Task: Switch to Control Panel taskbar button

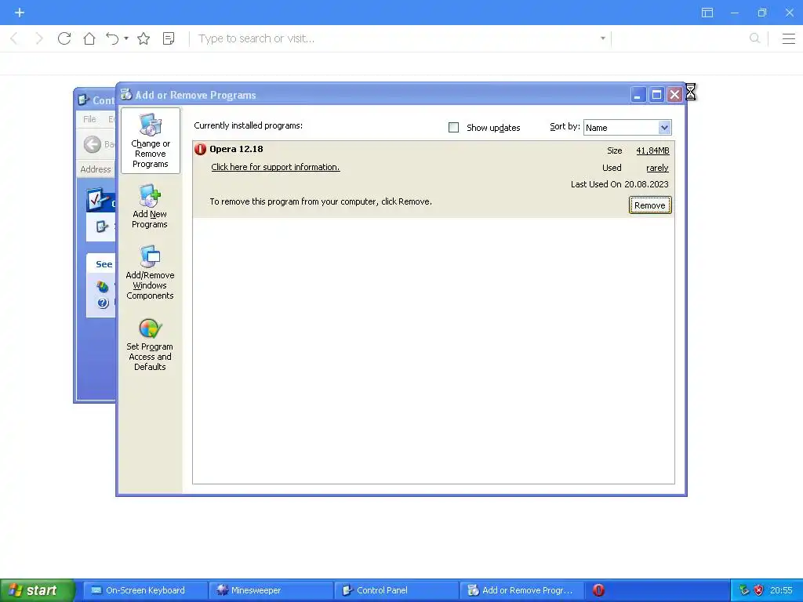Action: (x=397, y=590)
